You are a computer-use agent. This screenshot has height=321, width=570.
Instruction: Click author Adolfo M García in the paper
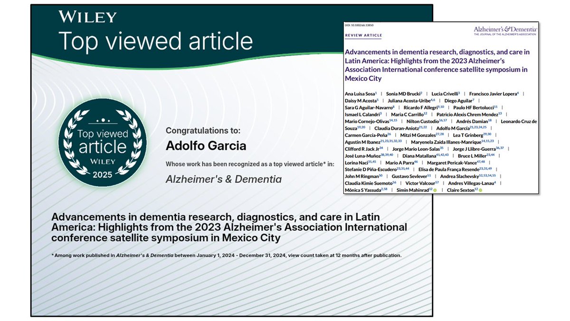pos(454,129)
